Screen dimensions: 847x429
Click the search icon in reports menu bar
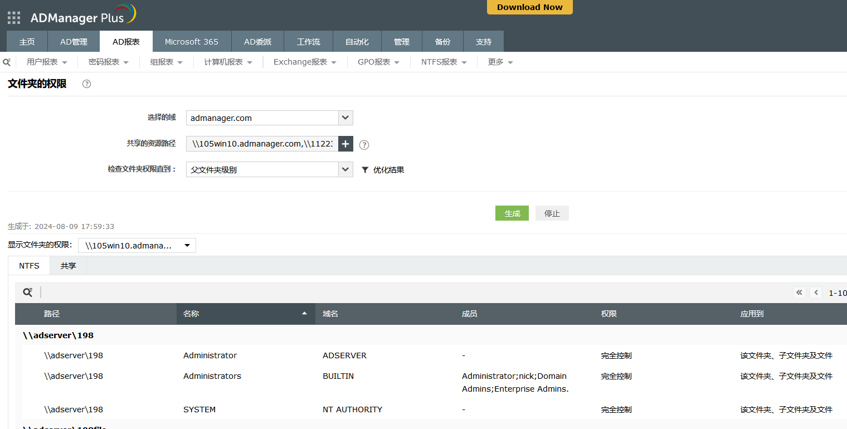click(x=7, y=62)
